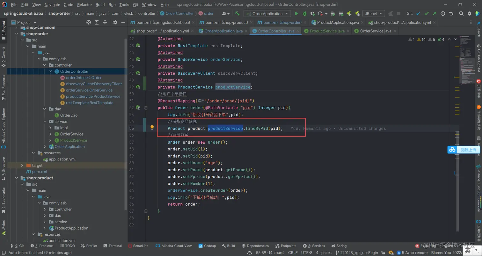482x256 pixels.
Task: Collapse the order method fold marker
Action: 146,108
